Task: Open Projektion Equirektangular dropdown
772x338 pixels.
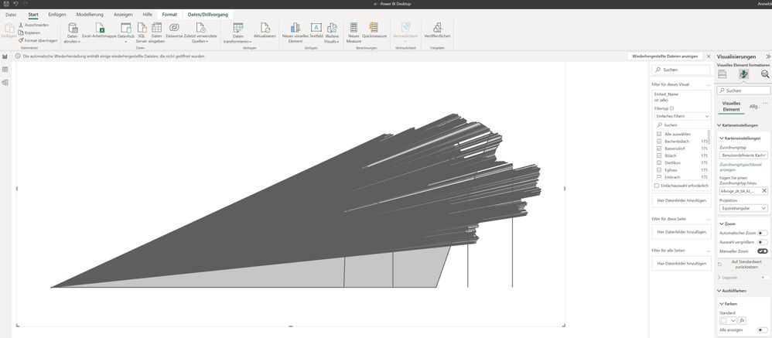Action: pos(743,209)
